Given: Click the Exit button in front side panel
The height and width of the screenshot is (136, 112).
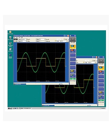Looking at the screenshot, I should [x=73, y=76].
